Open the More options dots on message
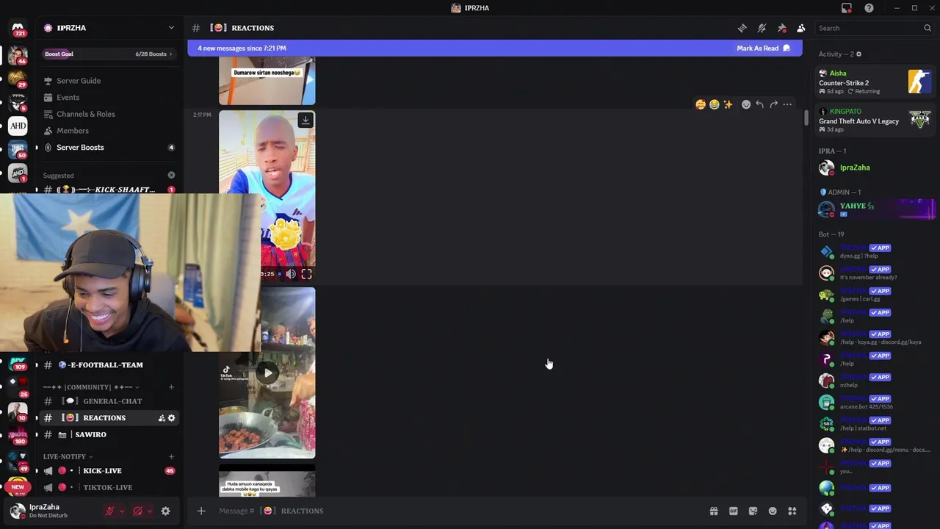The height and width of the screenshot is (529, 940). (787, 104)
